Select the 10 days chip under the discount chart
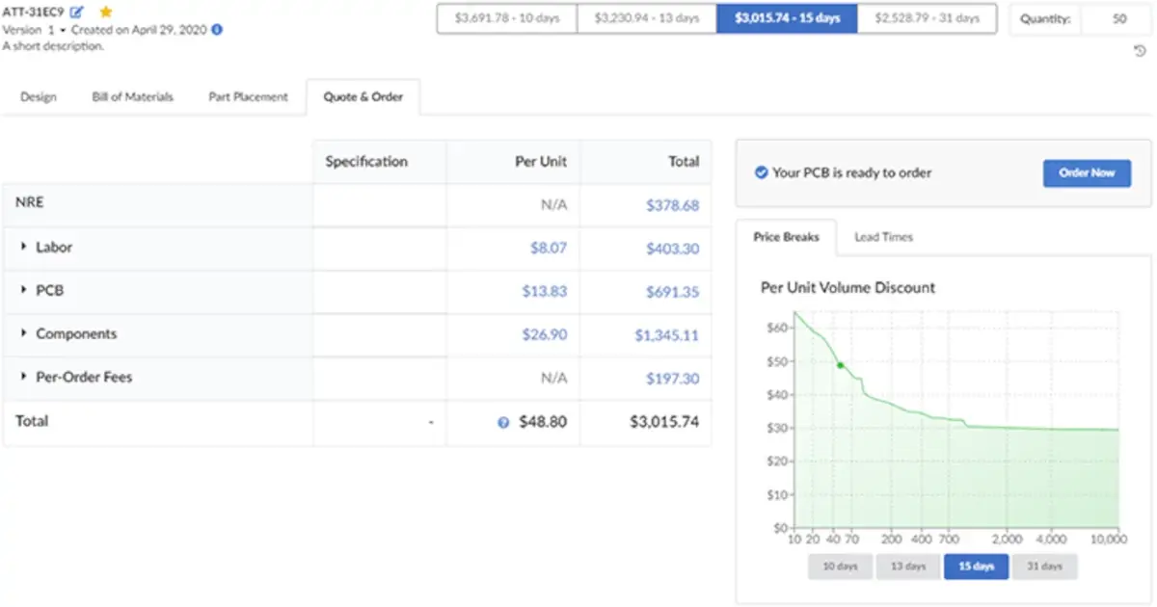 click(839, 567)
